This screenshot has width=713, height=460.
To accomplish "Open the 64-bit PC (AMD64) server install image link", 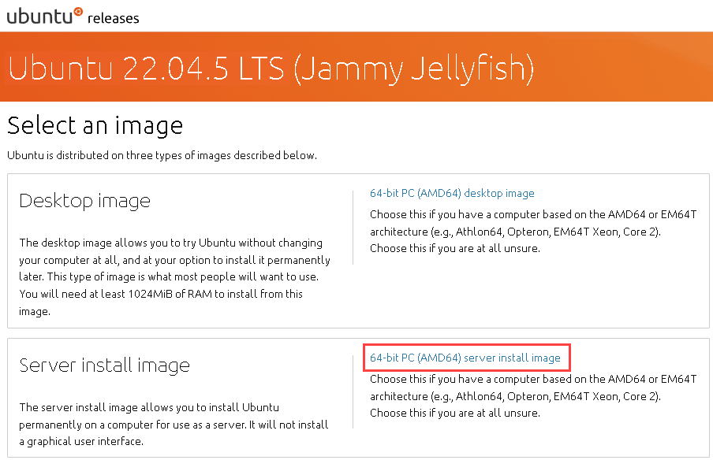I will point(465,358).
